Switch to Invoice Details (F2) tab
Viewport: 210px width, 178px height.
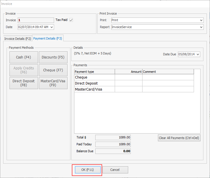click(18, 38)
